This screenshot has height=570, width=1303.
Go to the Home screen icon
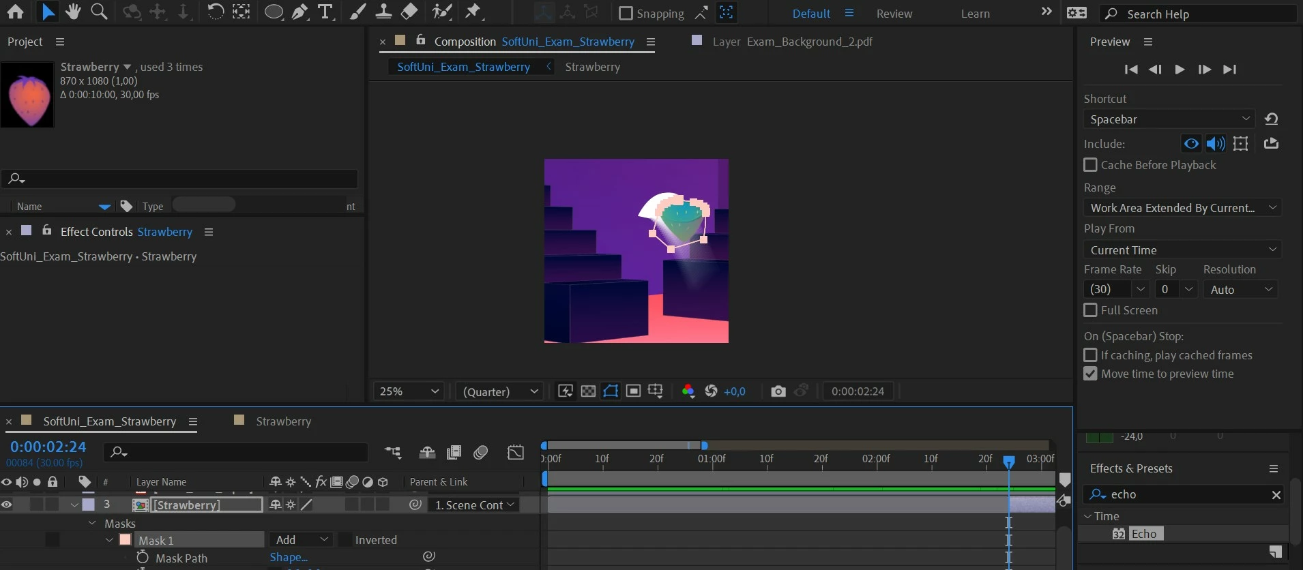tap(15, 12)
